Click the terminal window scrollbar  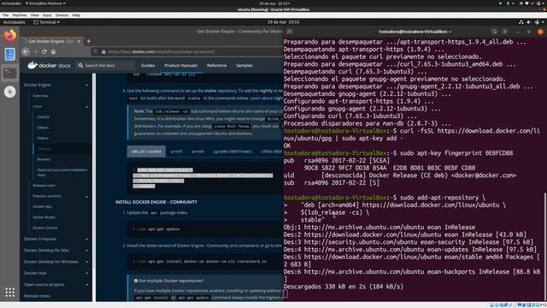[x=545, y=246]
